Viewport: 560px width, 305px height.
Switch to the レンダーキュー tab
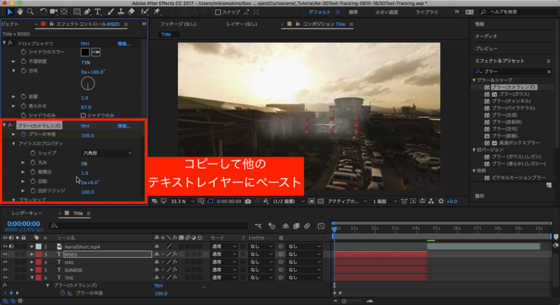(27, 213)
